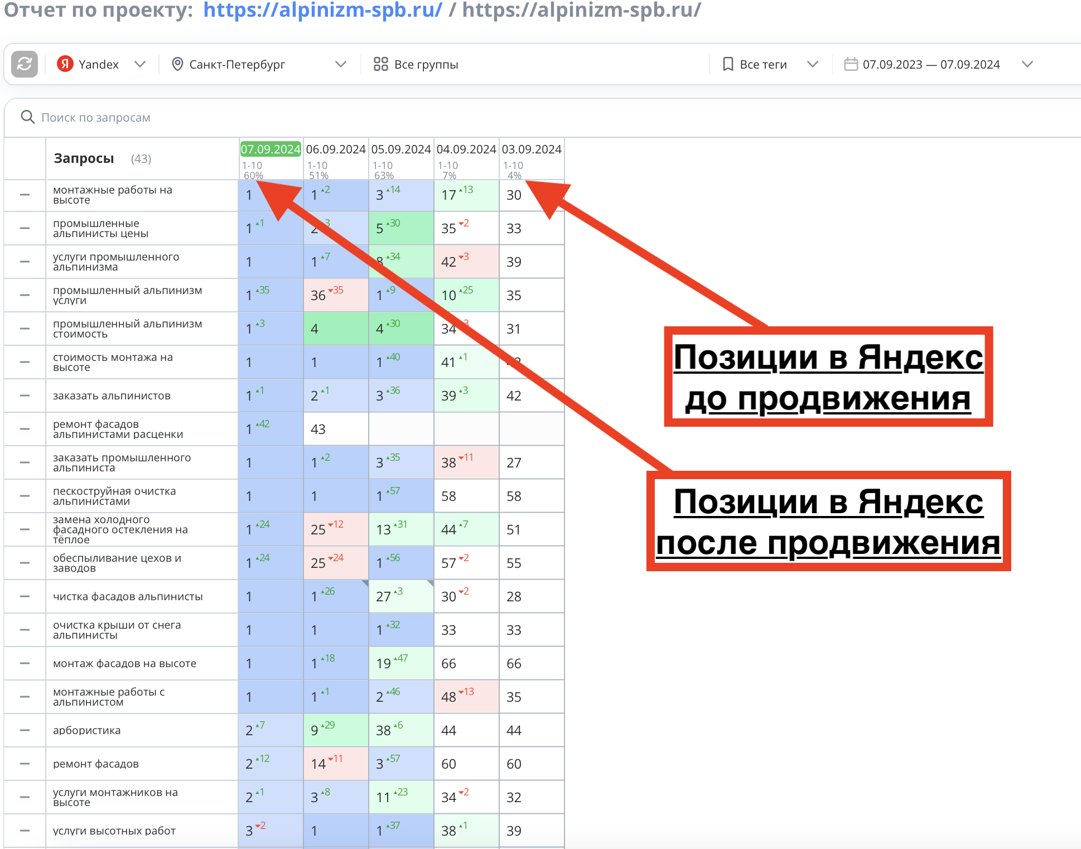Expand the date range 07.09.2023 — 07.09.2024 dropdown
Screen dimensions: 1081x849
click(1027, 64)
